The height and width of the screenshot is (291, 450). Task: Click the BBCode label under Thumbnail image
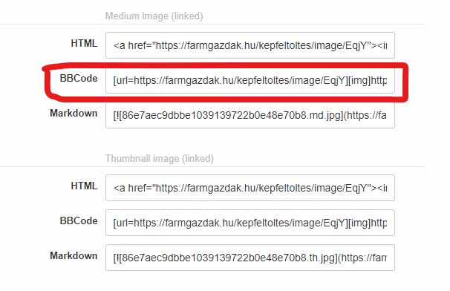79,220
